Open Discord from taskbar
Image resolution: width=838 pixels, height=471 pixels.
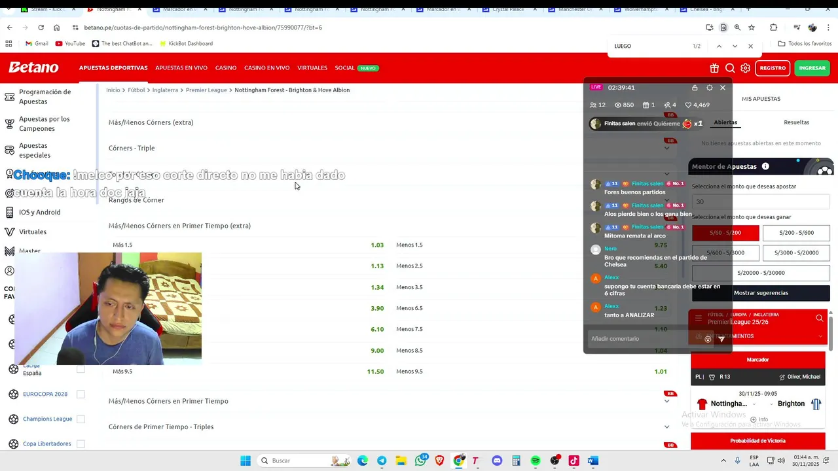[x=497, y=461]
